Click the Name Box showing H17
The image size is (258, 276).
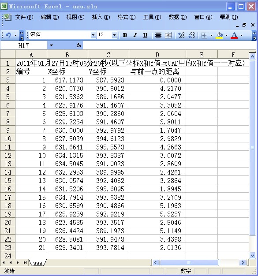coord(24,45)
